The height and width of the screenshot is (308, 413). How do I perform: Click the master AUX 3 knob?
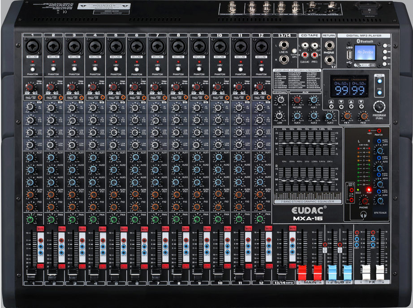(x=329, y=116)
